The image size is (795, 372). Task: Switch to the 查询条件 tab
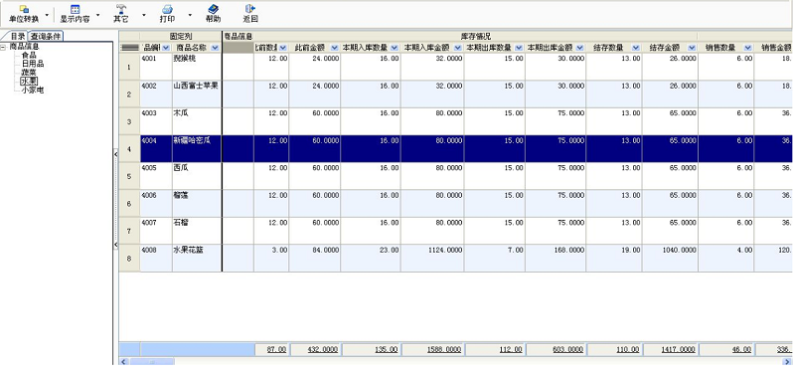[x=46, y=36]
